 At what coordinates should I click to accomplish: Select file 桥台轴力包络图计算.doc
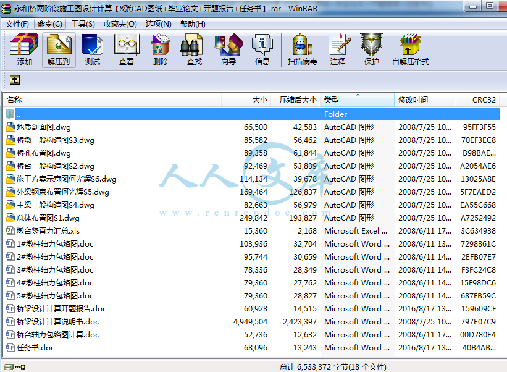[x=57, y=334]
